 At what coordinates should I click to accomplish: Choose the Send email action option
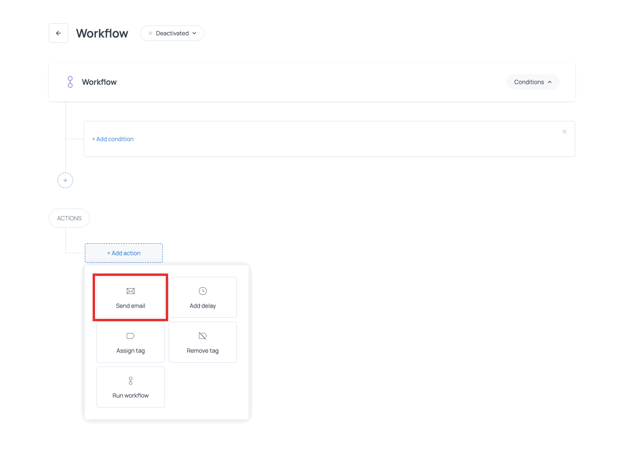pos(130,297)
